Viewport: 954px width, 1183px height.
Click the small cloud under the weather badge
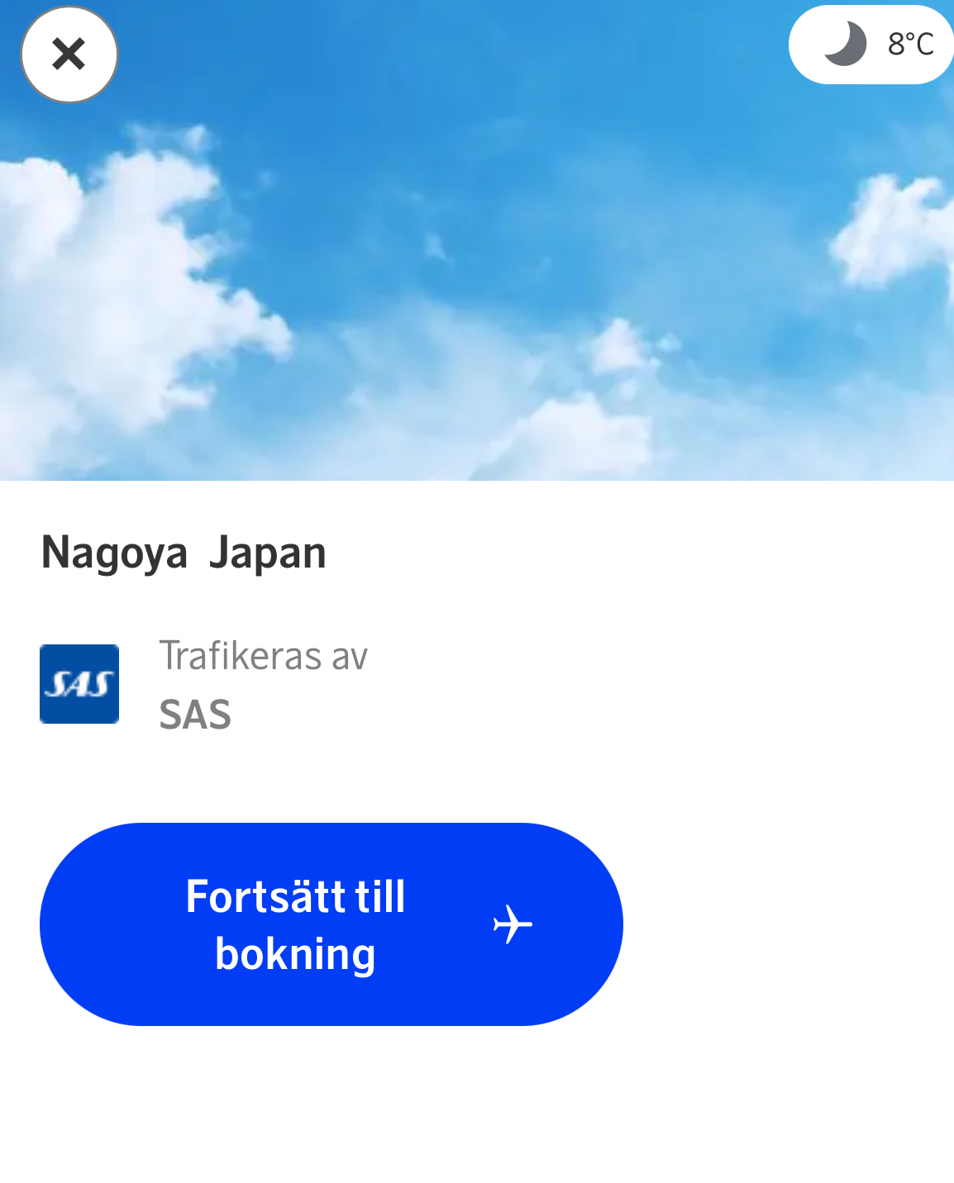click(x=893, y=231)
